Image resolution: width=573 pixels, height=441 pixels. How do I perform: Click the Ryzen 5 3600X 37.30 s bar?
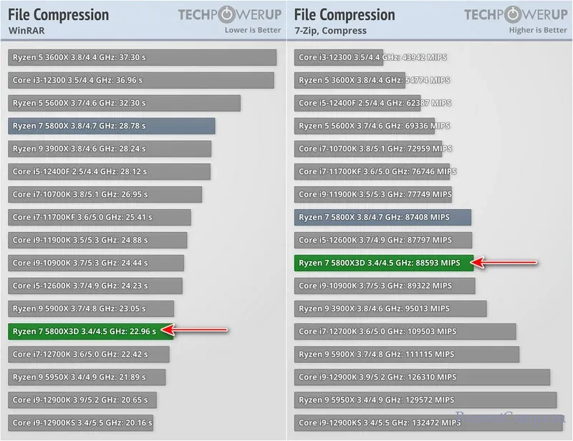[142, 58]
